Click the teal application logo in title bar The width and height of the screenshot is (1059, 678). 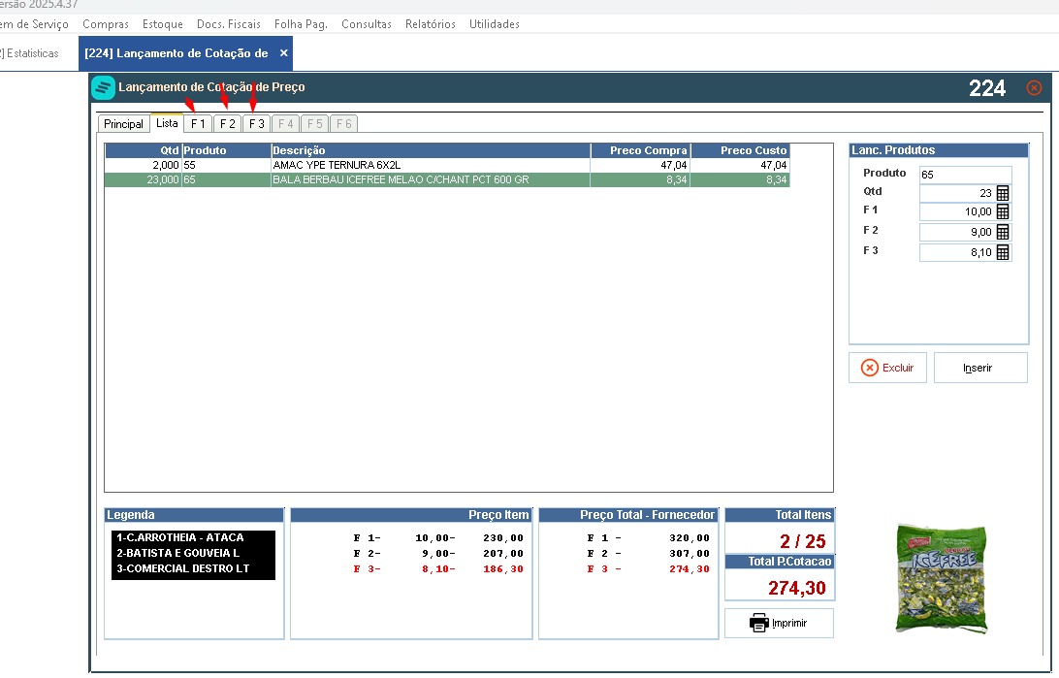pos(104,87)
